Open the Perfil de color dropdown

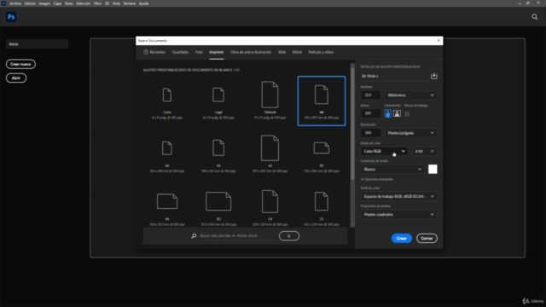click(398, 196)
